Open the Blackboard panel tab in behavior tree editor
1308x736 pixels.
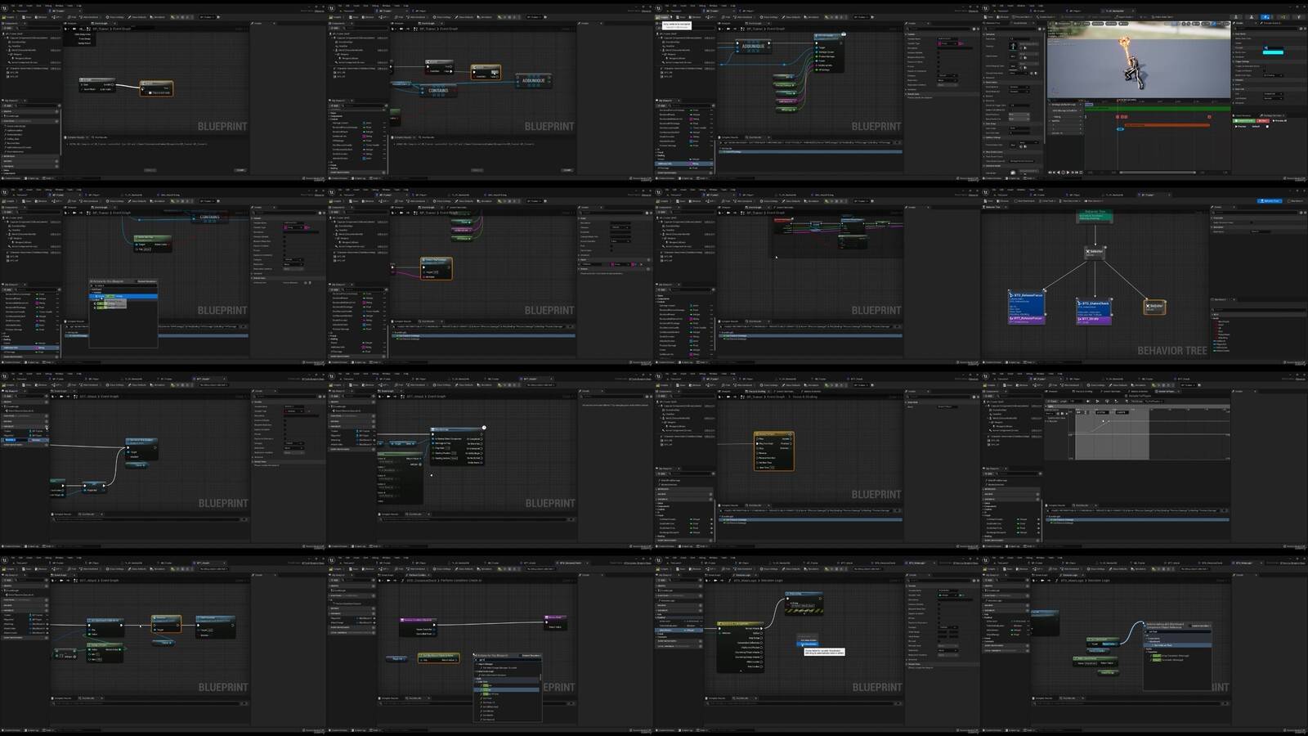point(1219,299)
